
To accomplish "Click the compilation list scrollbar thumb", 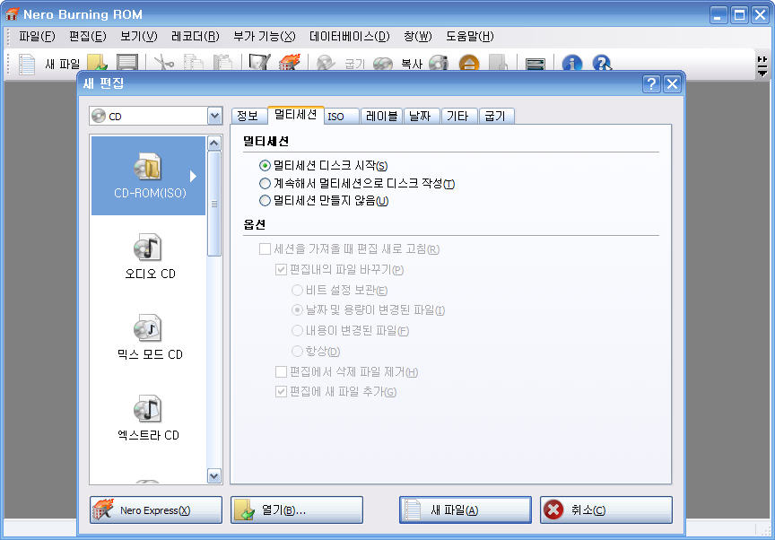I will [x=214, y=204].
